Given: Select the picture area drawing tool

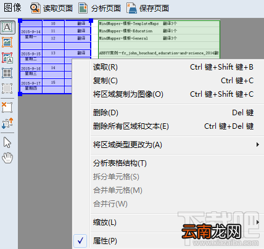Looking at the screenshot, I should click(7, 43).
